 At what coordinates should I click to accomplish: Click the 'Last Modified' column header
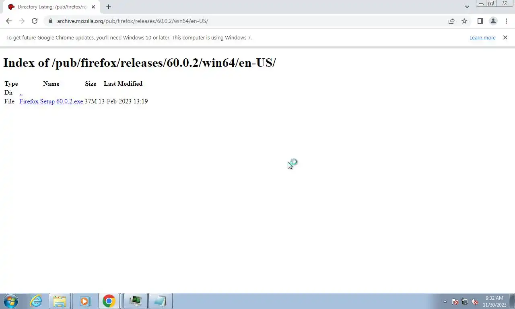[123, 84]
